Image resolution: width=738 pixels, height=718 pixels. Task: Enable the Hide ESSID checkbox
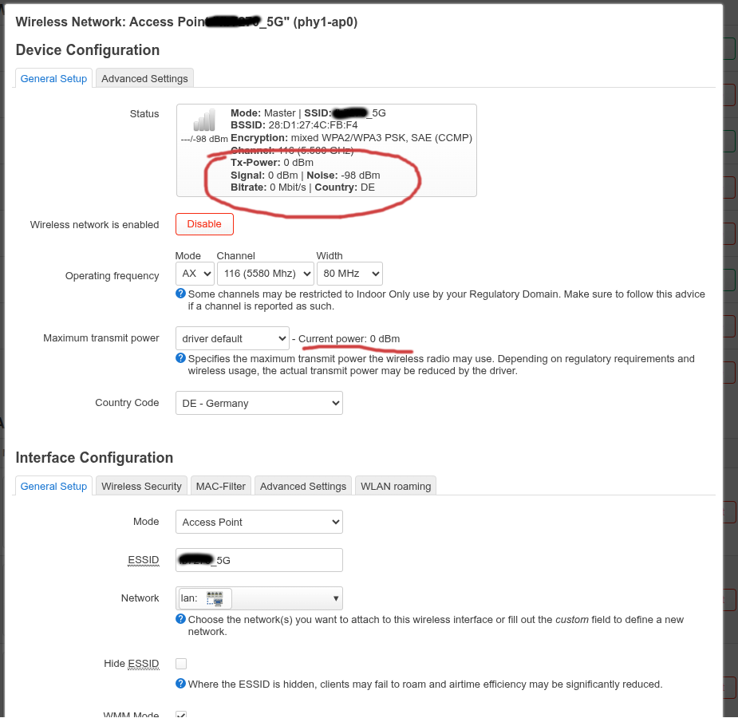click(181, 664)
